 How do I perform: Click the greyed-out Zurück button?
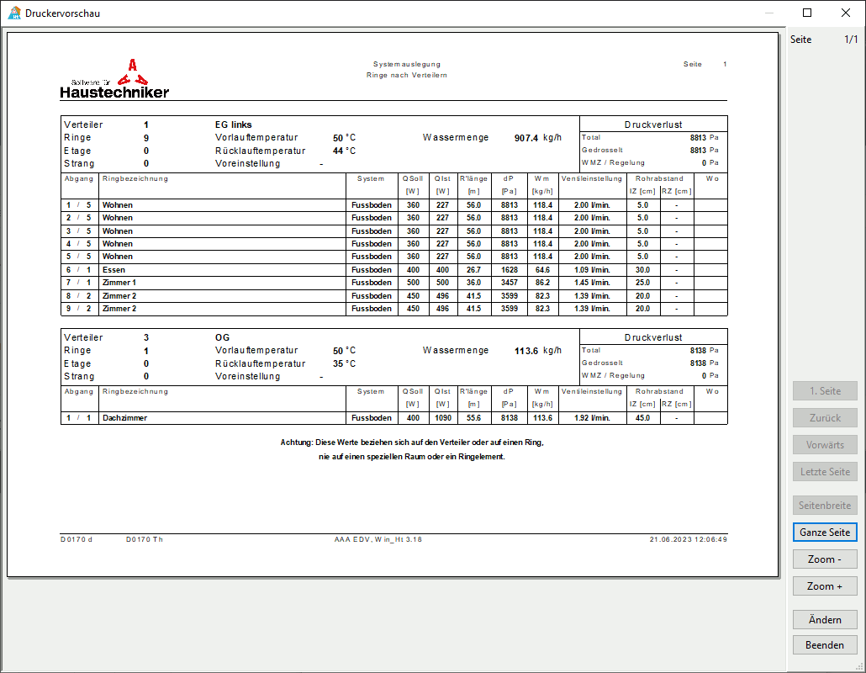(x=825, y=418)
